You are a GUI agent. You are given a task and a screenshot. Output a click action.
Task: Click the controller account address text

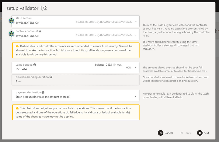pos(104,35)
